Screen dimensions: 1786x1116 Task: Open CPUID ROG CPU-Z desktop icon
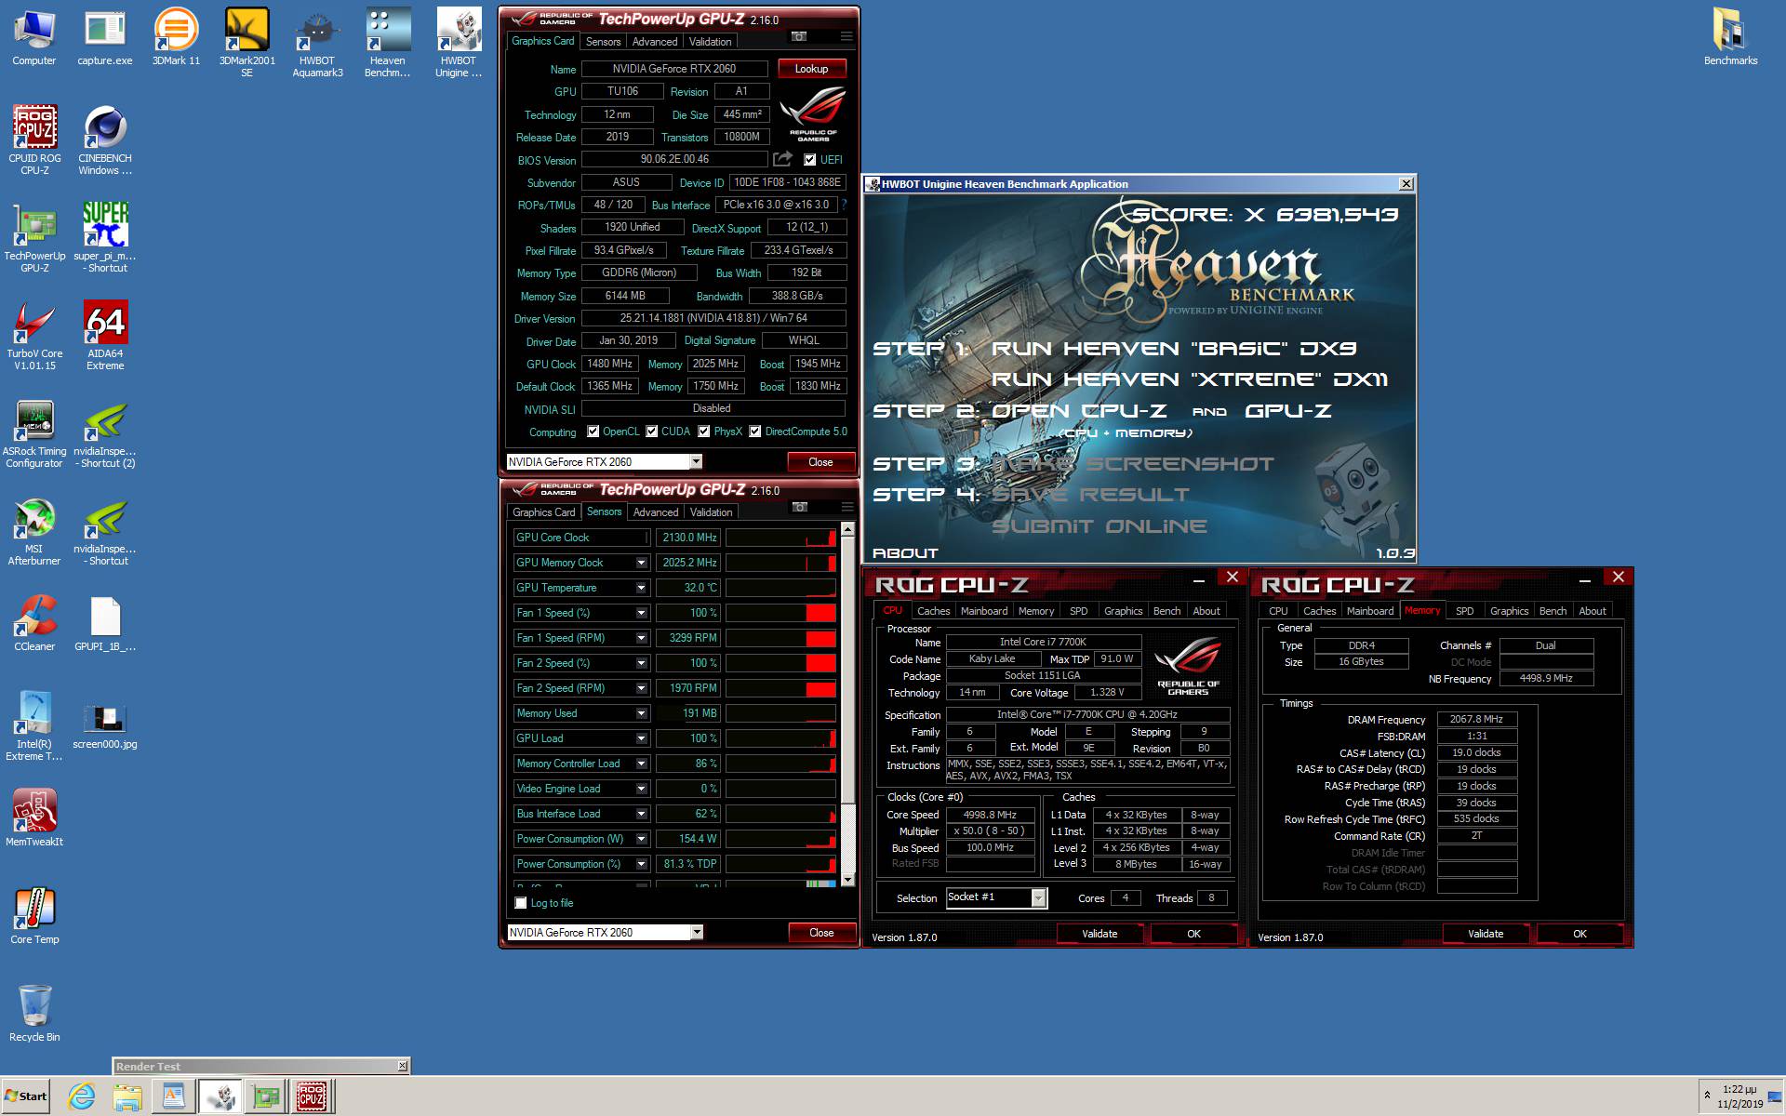coord(34,139)
